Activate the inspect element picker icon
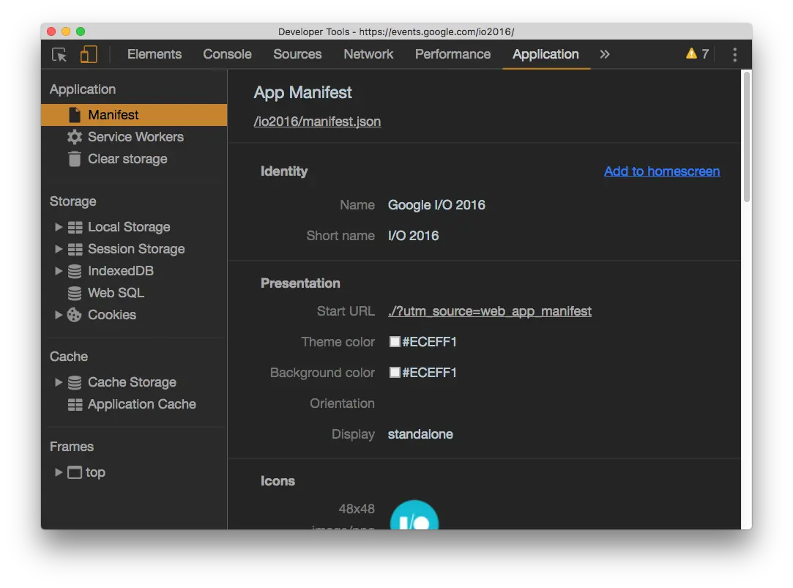 point(59,54)
